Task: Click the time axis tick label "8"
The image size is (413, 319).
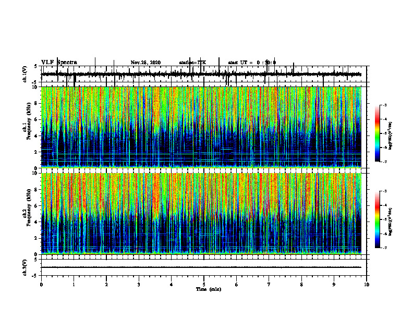Action: (301, 285)
